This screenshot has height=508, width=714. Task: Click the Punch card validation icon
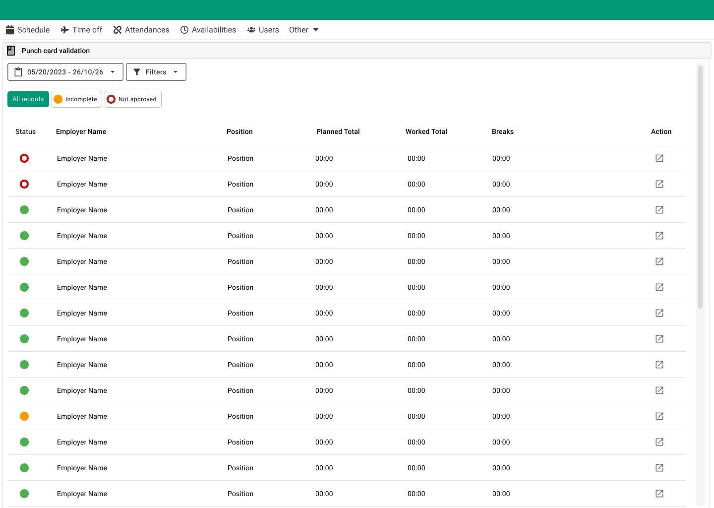coord(10,50)
